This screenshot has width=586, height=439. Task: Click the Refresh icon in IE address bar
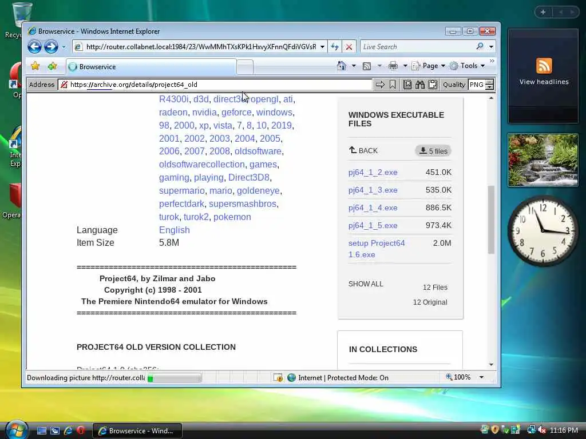click(335, 47)
